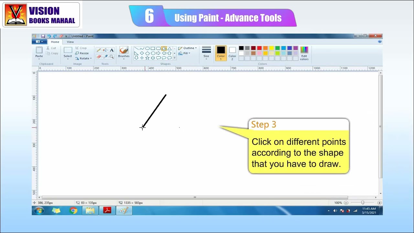
Task: Click the vertical scrollbar thumb
Action: [x=381, y=127]
